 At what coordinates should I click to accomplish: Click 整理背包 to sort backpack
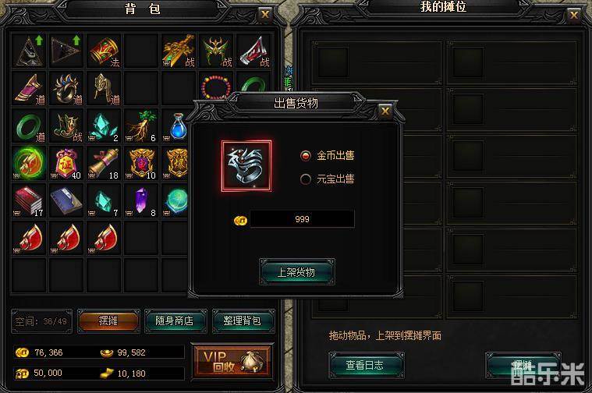[x=243, y=321]
